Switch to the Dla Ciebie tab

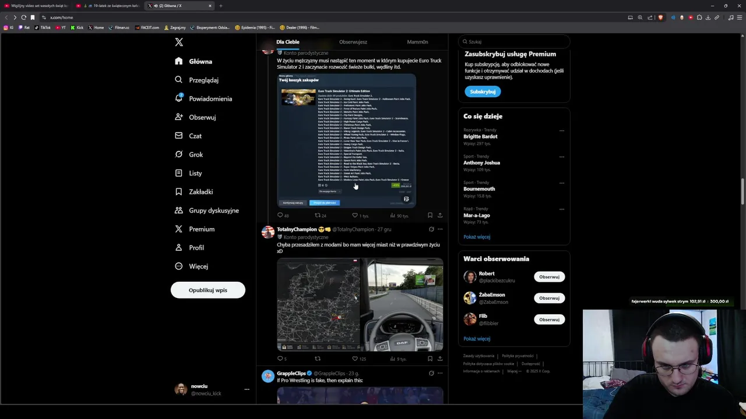288,42
